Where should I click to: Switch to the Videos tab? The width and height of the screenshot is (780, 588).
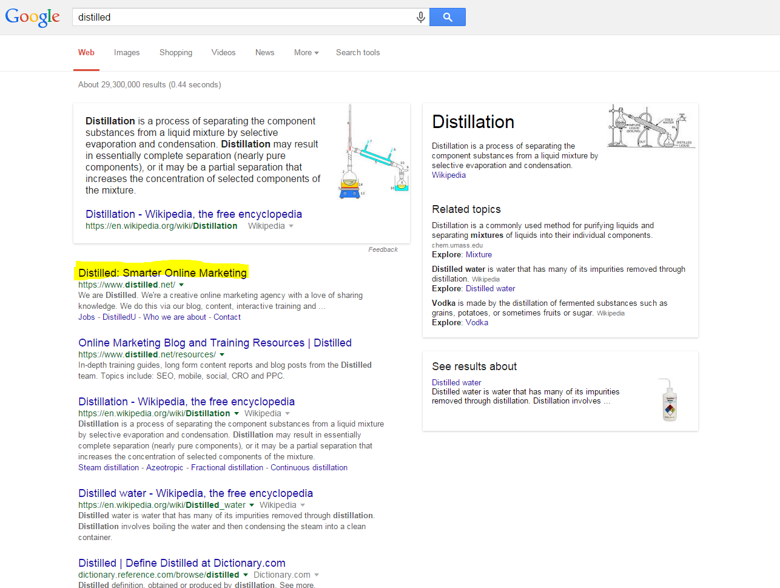tap(223, 53)
